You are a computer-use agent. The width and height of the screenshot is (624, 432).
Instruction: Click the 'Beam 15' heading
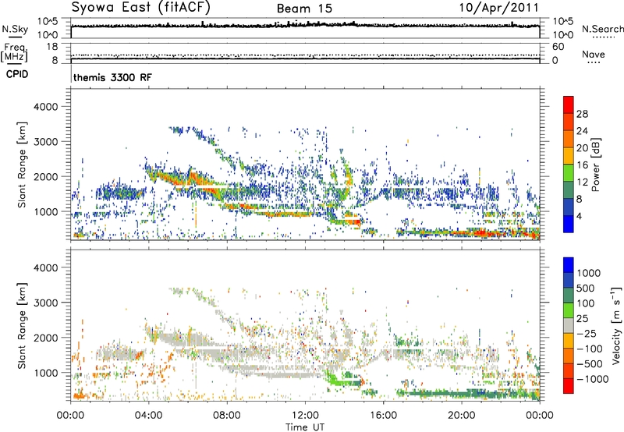pyautogui.click(x=304, y=9)
